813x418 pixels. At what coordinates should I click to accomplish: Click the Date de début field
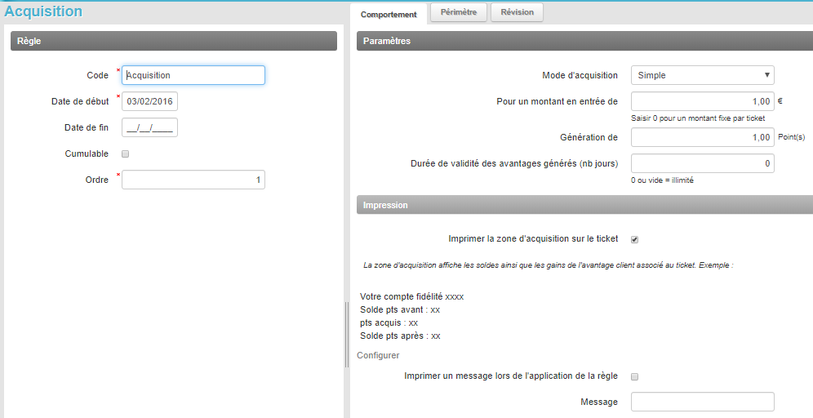[149, 101]
